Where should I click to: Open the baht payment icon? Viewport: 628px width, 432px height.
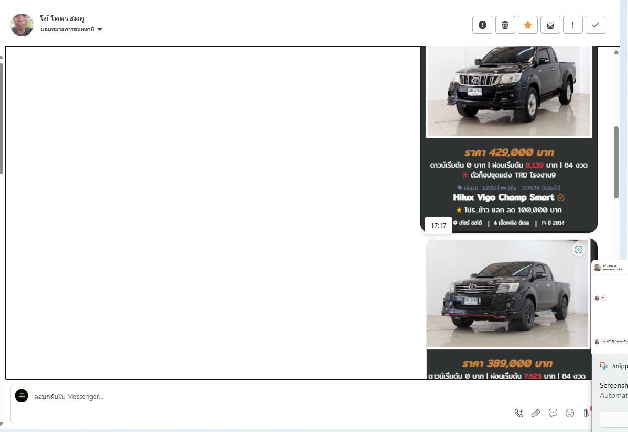[586, 413]
